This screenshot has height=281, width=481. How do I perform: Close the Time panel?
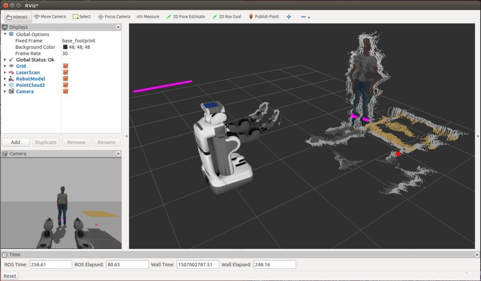click(x=477, y=255)
